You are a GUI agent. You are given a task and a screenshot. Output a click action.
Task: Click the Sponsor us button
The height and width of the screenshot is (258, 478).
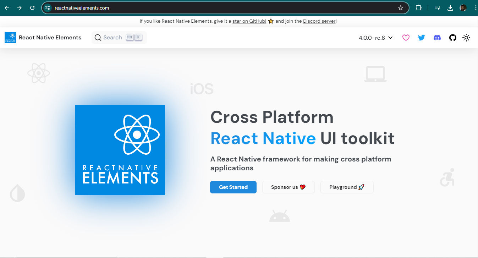[x=288, y=187]
